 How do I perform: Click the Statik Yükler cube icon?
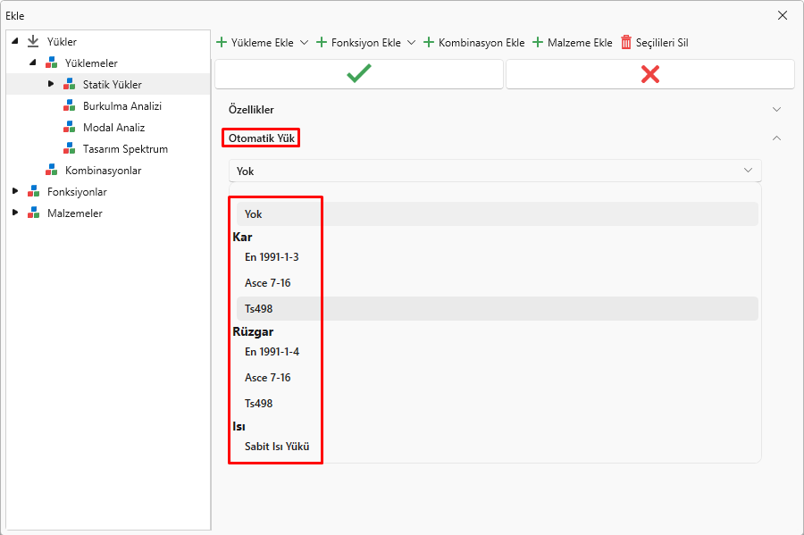(x=70, y=85)
